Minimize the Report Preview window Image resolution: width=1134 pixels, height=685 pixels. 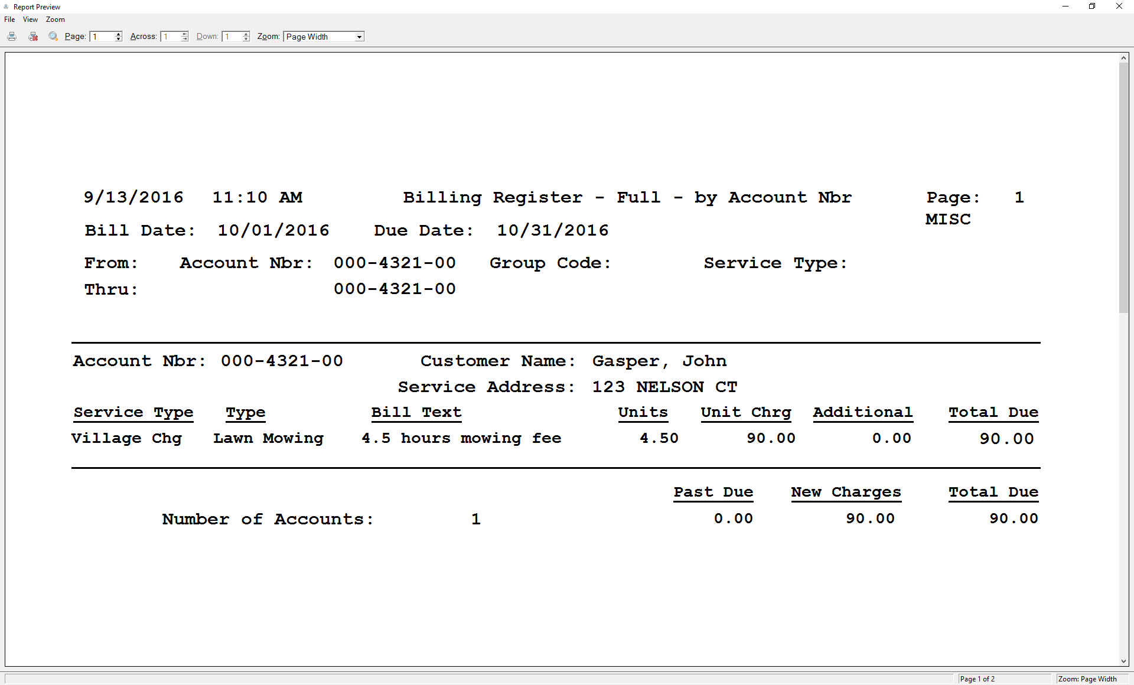(1065, 6)
